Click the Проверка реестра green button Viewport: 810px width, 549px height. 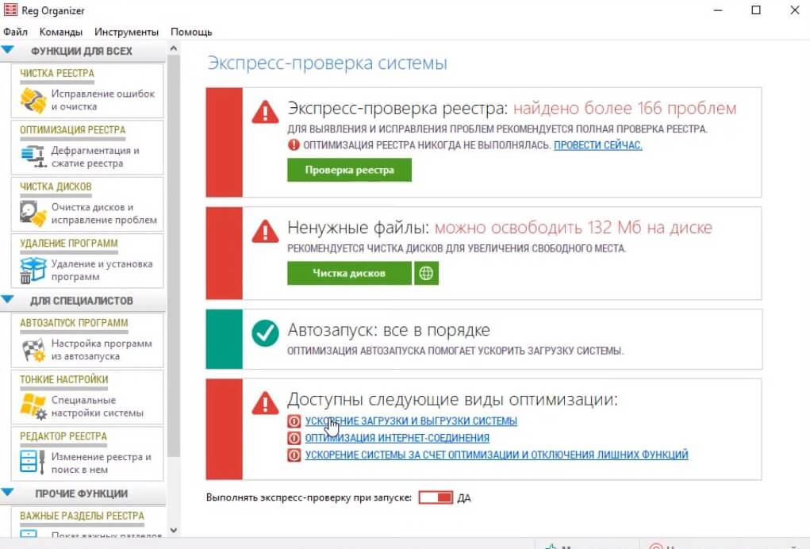350,170
